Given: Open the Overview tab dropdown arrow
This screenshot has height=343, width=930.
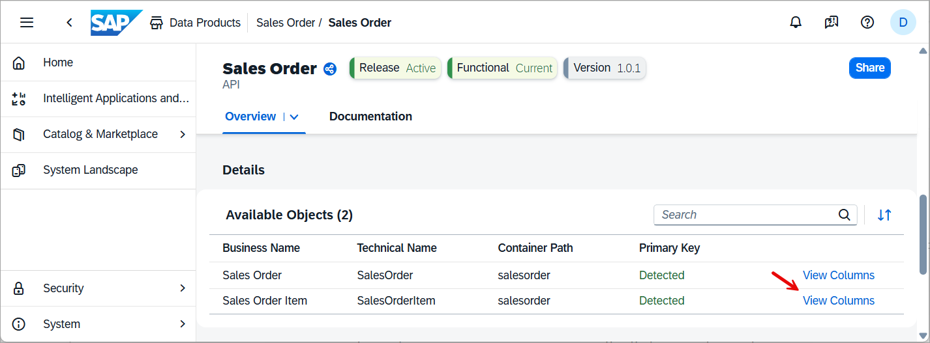Looking at the screenshot, I should [x=294, y=117].
